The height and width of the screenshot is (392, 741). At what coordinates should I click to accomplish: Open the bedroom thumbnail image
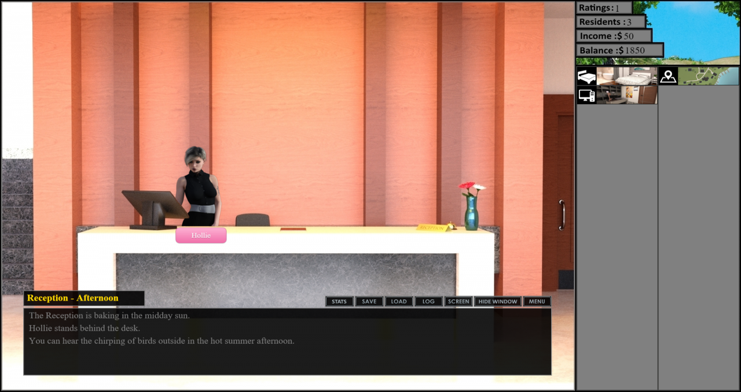(x=627, y=76)
